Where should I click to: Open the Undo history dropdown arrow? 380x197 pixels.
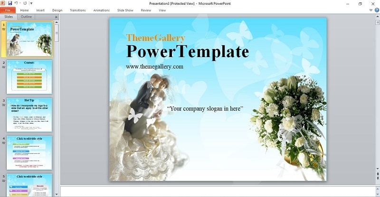[x=20, y=3]
